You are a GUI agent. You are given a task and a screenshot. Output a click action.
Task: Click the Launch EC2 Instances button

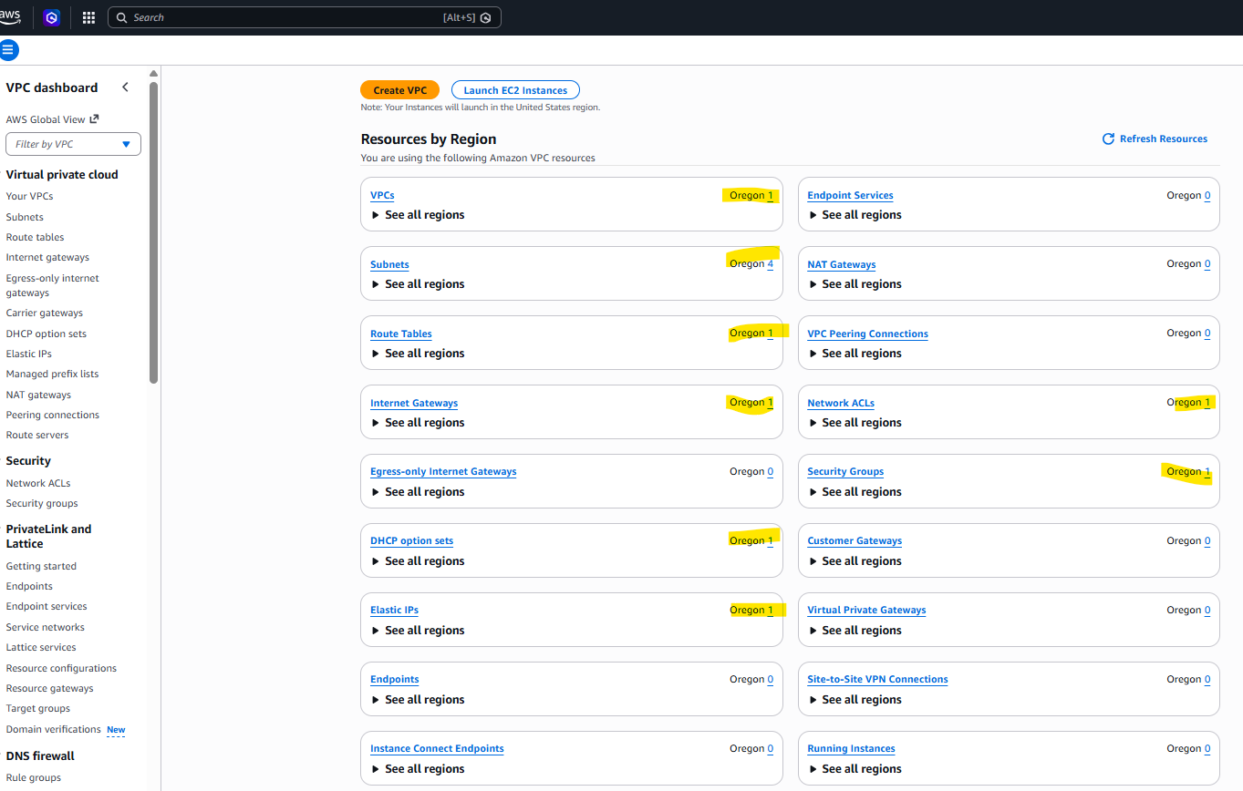(514, 89)
